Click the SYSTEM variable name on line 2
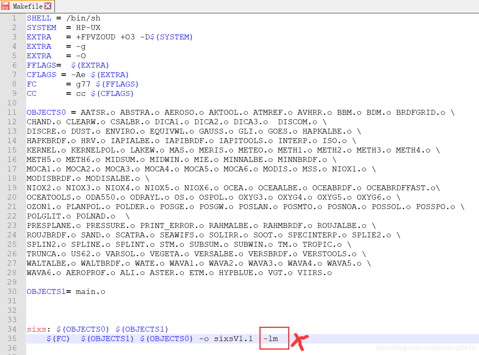Screen dimensions: 479x355 41,27
